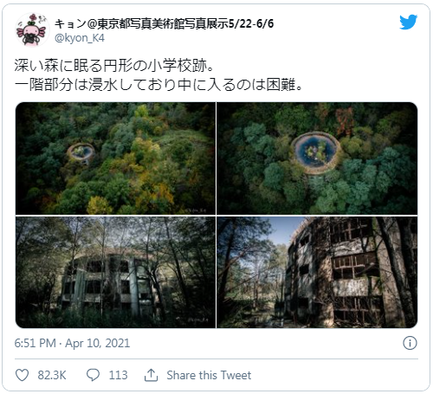Viewport: 433px width, 394px height.
Task: Like the tweet with heart icon
Action: (22, 375)
